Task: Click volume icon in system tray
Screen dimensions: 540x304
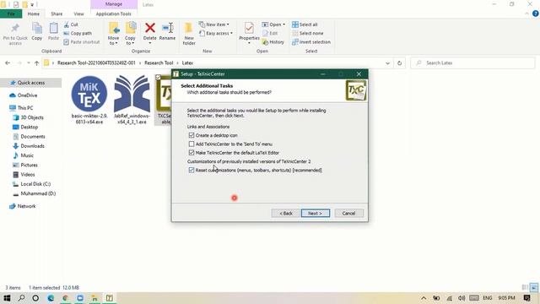Action: [462, 298]
